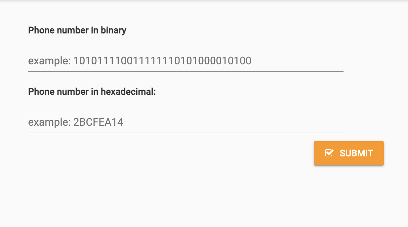
Task: Click the SUBMIT text on the button
Action: coord(356,153)
